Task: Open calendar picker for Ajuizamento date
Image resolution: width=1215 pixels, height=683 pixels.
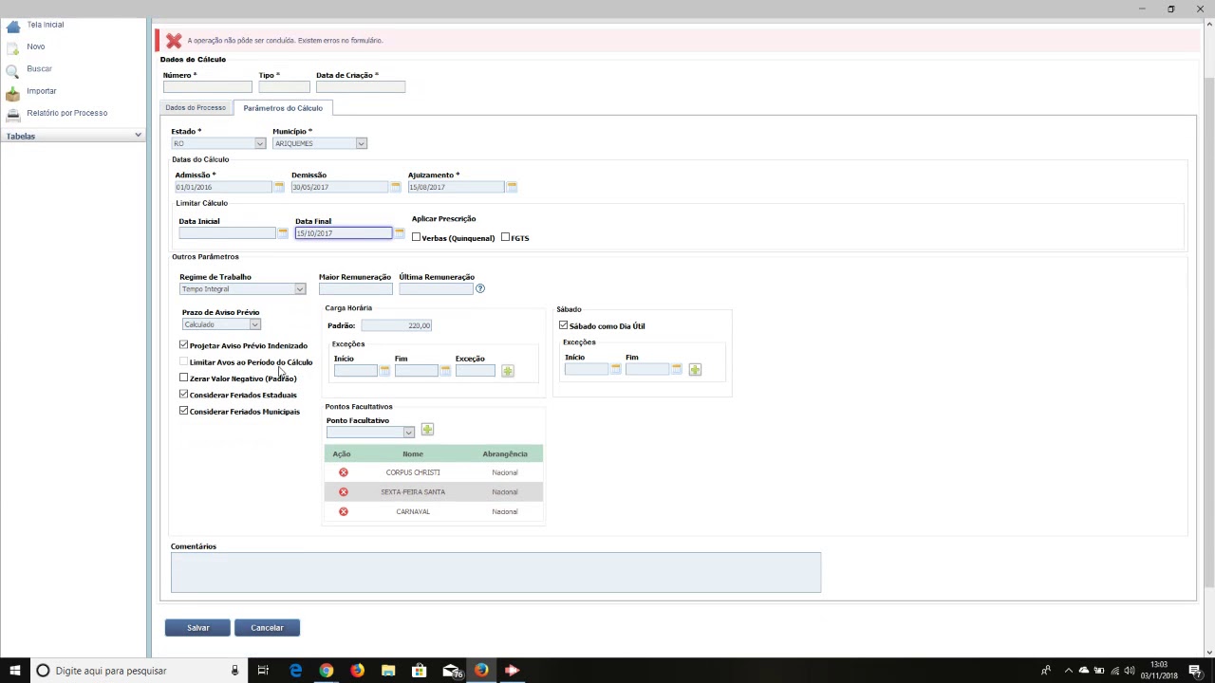Action: (x=512, y=187)
